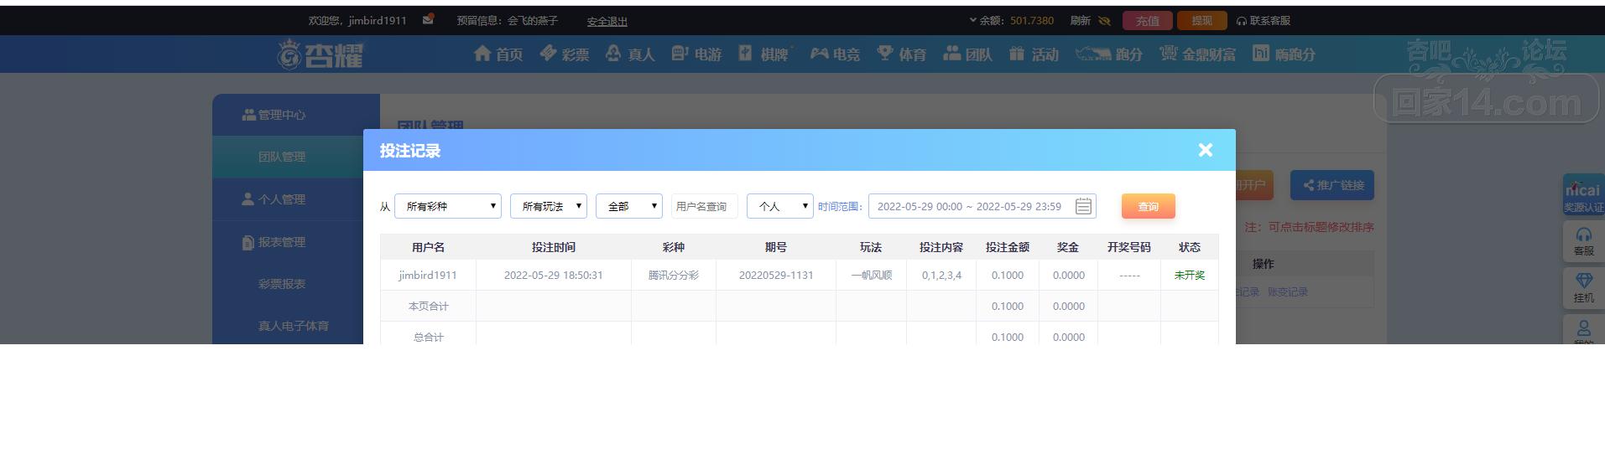This screenshot has width=1605, height=459.
Task: Select the jimbird1911 cell in the bet table
Action: (428, 275)
